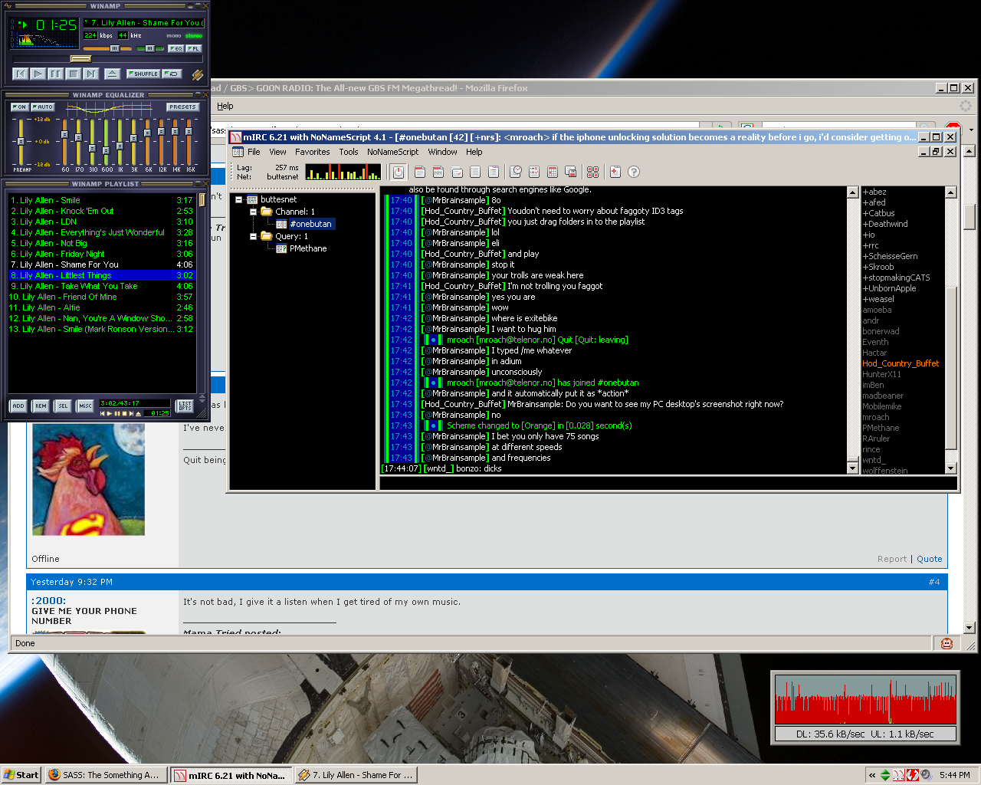Screen dimensions: 981x785
Task: Click the mIRC message input field
Action: 668,483
